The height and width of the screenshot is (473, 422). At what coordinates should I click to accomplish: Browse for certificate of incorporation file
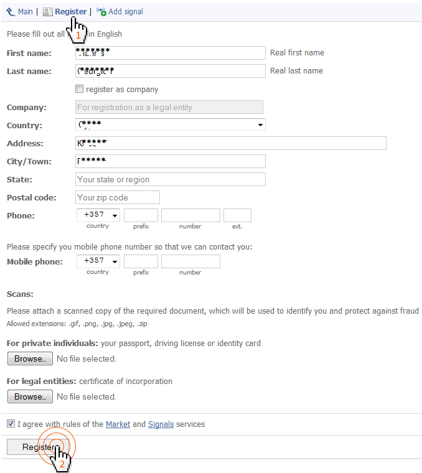click(x=30, y=396)
